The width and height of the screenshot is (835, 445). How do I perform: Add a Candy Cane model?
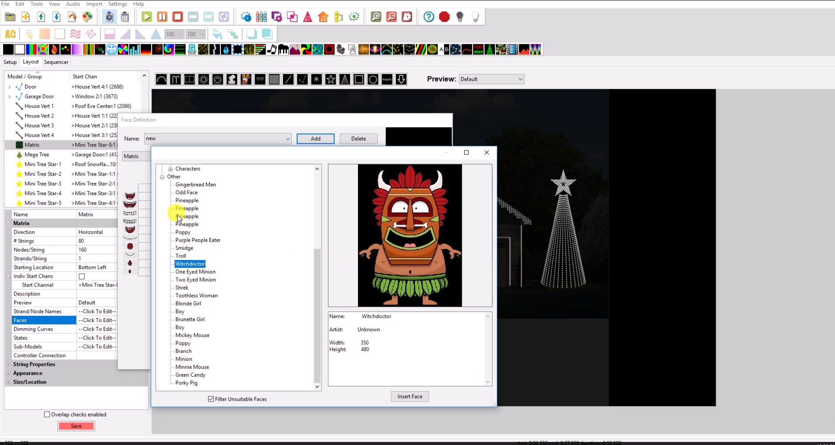(x=175, y=79)
